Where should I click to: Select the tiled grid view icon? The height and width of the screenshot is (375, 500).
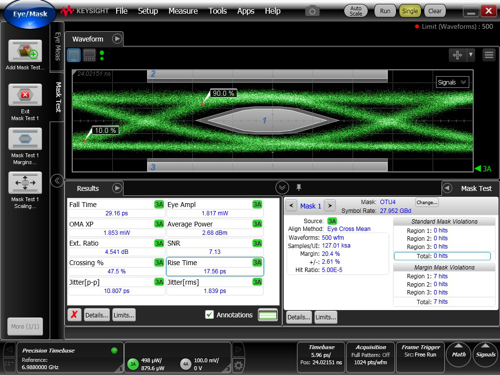pyautogui.click(x=89, y=55)
